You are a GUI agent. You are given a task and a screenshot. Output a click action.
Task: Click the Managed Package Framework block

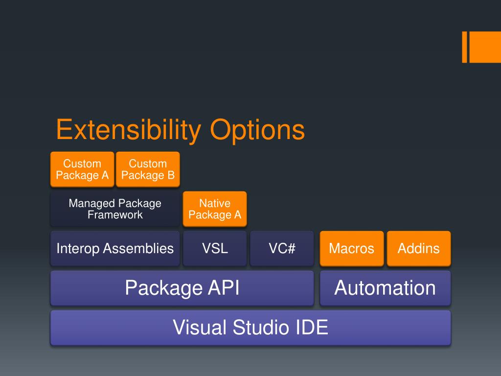[115, 209]
